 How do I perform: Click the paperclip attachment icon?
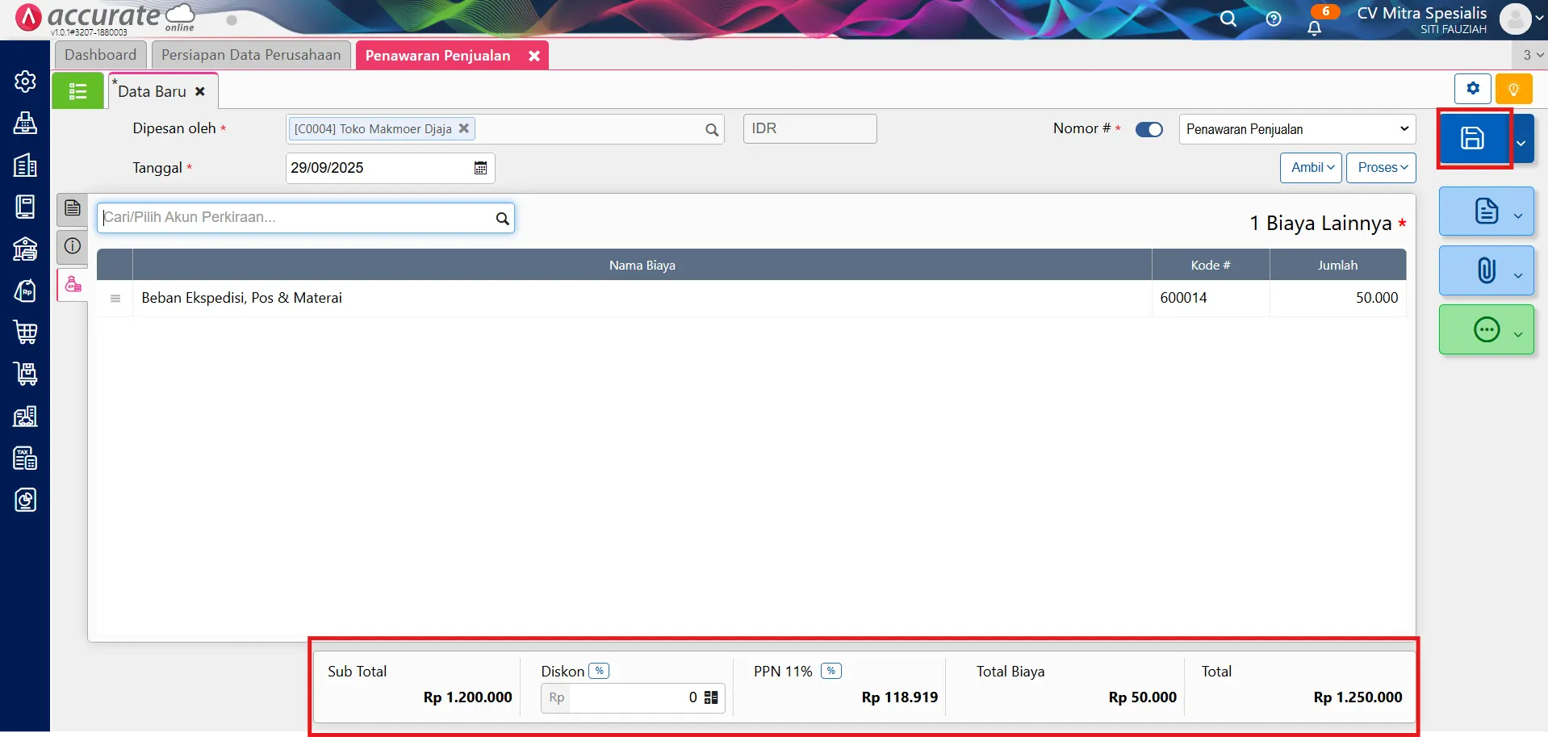coord(1486,270)
